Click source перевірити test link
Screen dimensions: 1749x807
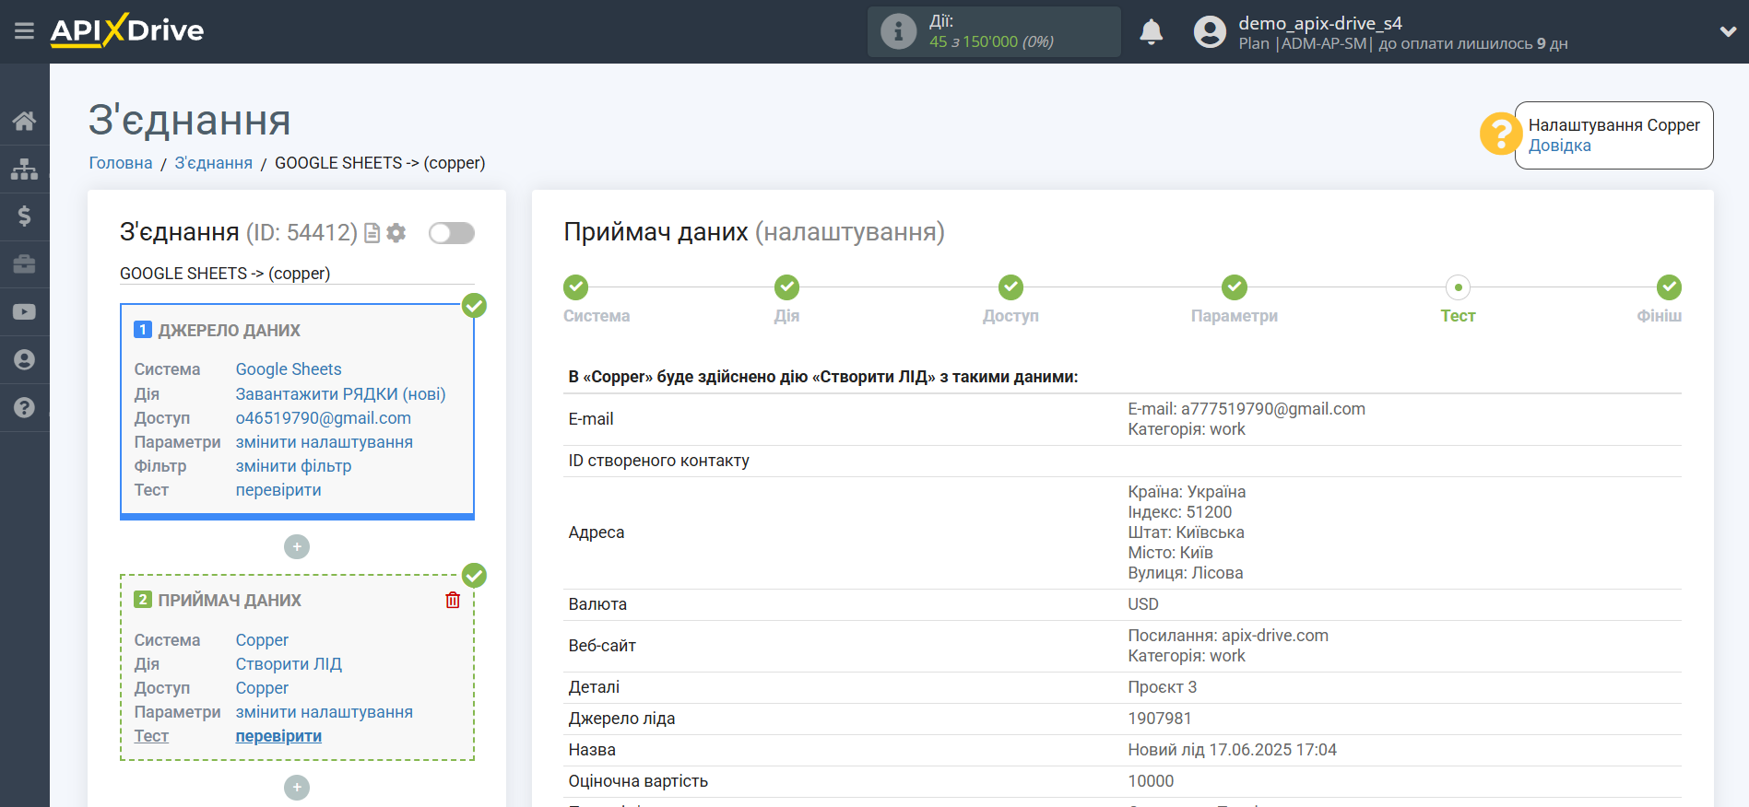(x=278, y=490)
